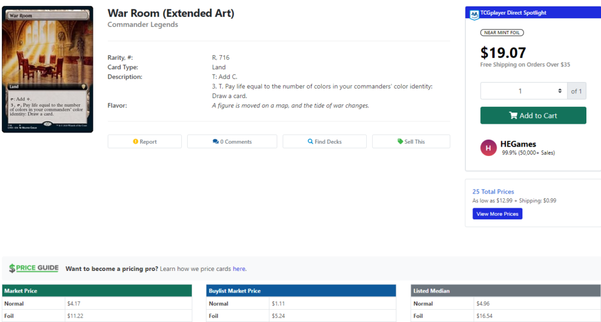Click the Listed Median table header
The width and height of the screenshot is (601, 322).
[505, 290]
